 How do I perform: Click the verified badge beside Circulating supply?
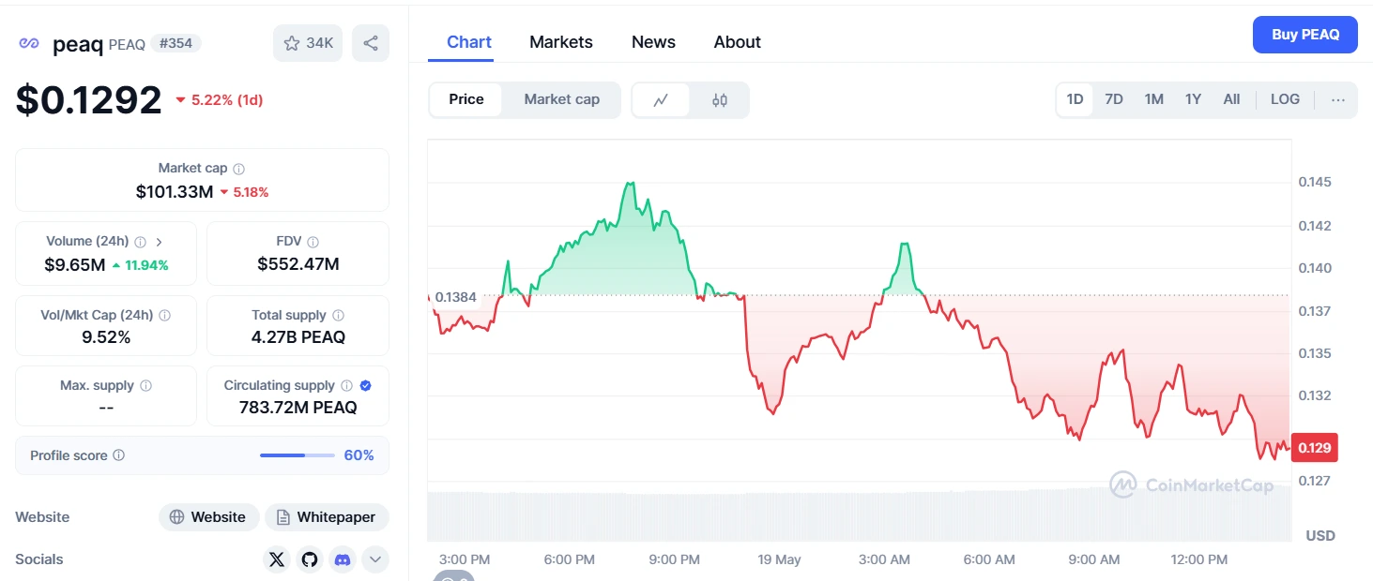[x=366, y=385]
